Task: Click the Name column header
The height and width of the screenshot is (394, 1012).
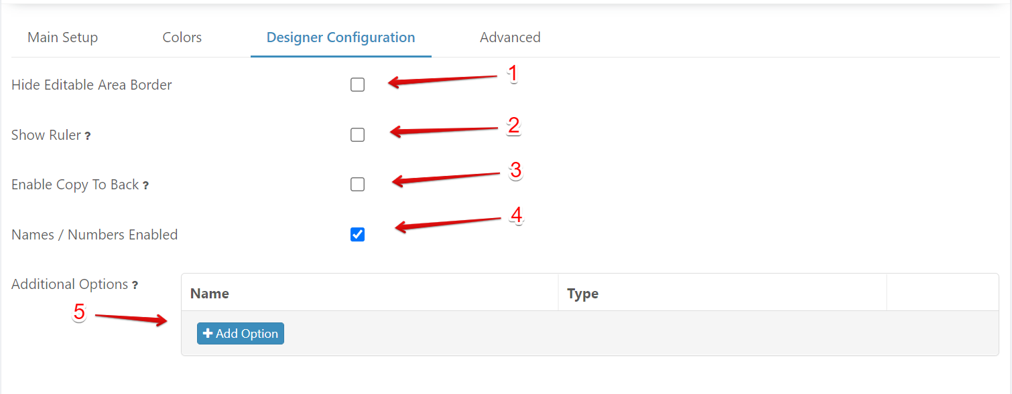Action: click(210, 293)
